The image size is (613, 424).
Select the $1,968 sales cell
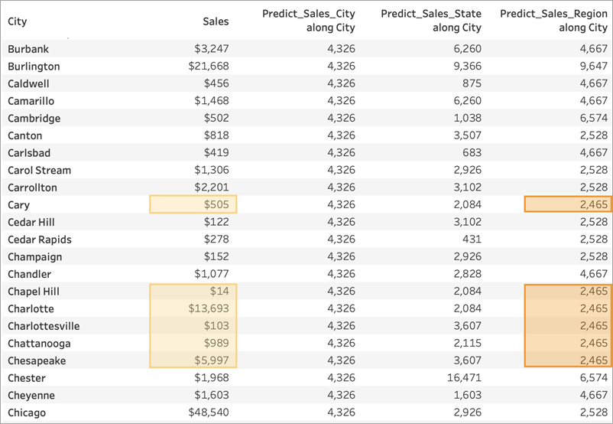pos(212,378)
